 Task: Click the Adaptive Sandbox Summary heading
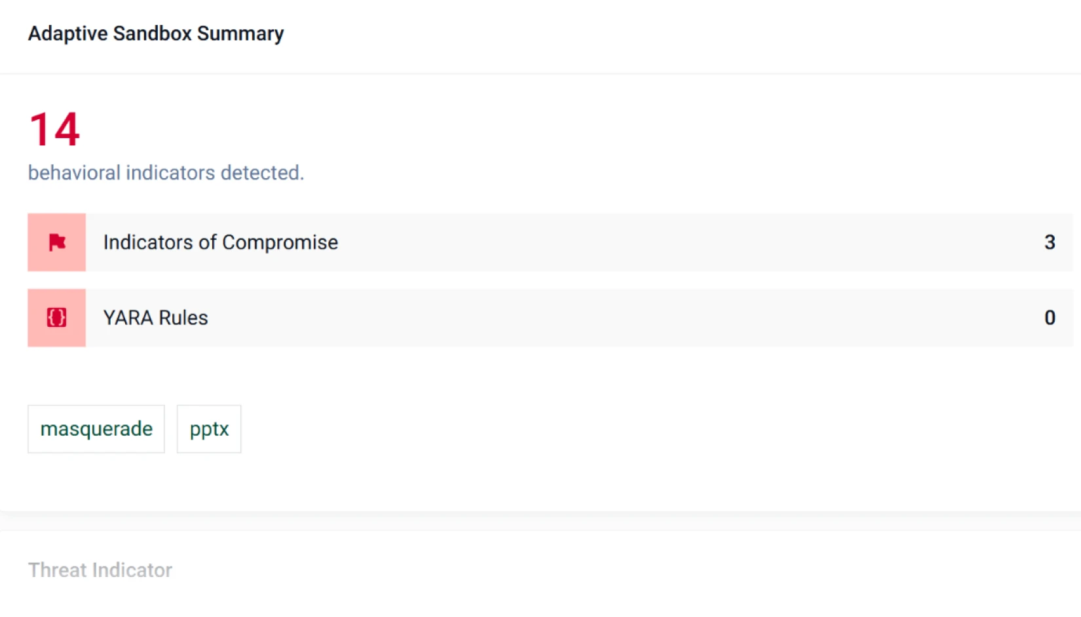click(156, 33)
